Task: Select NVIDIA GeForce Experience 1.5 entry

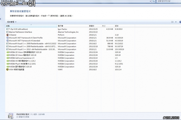Action: coord(21,58)
